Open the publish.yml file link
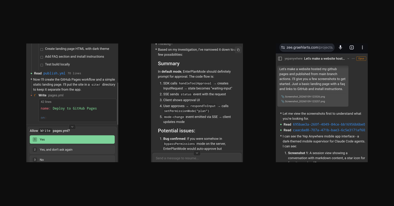394x206 pixels. tap(54, 73)
